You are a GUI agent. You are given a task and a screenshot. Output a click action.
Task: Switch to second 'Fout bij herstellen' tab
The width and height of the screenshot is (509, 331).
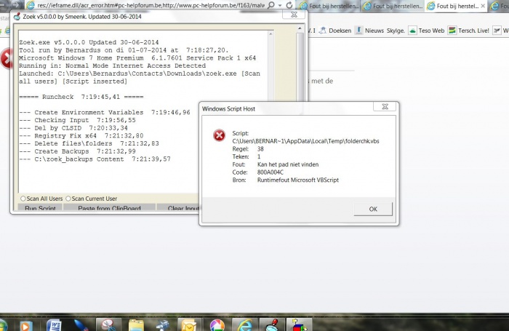[x=393, y=6]
